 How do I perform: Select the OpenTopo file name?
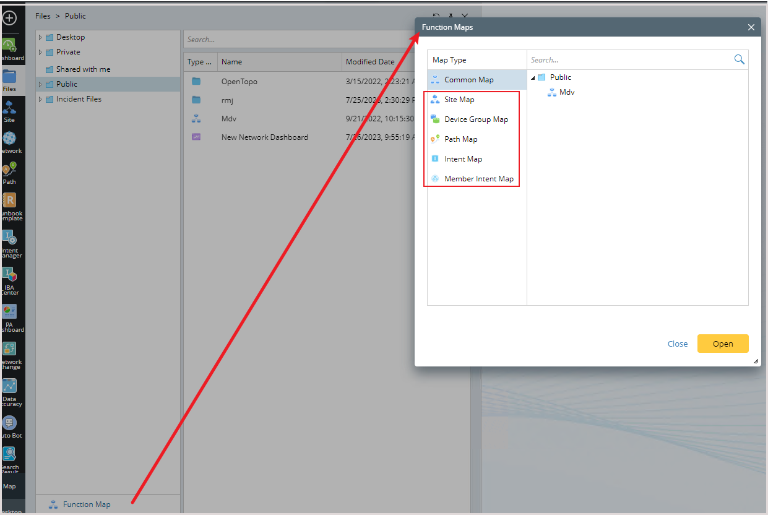point(239,82)
